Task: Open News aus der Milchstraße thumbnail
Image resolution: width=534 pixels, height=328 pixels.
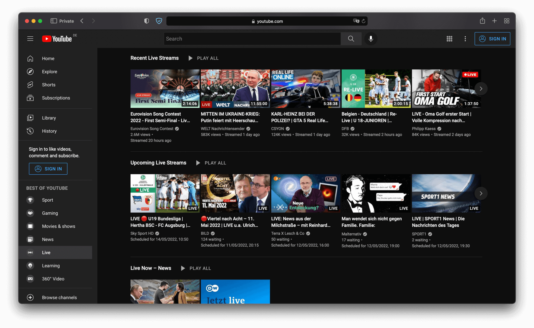Action: pos(306,193)
